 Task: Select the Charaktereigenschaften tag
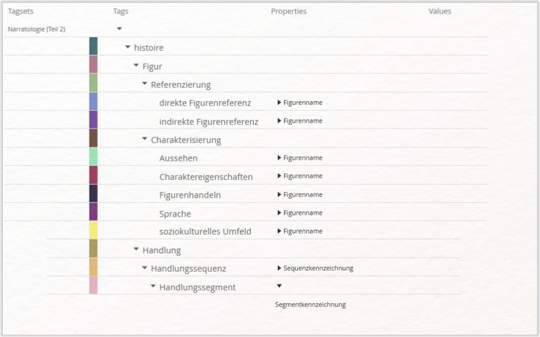click(x=206, y=177)
